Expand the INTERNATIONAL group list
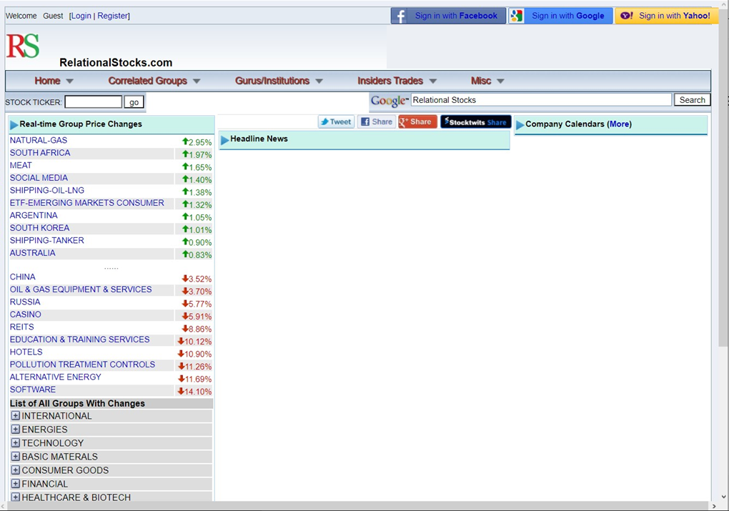The image size is (729, 511). pos(15,416)
